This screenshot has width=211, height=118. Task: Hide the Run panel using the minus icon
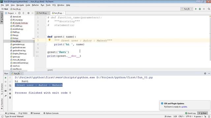pos(209,73)
